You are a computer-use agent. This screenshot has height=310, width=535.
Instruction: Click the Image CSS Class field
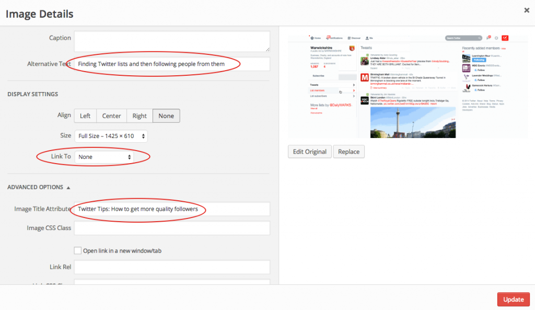(x=172, y=228)
